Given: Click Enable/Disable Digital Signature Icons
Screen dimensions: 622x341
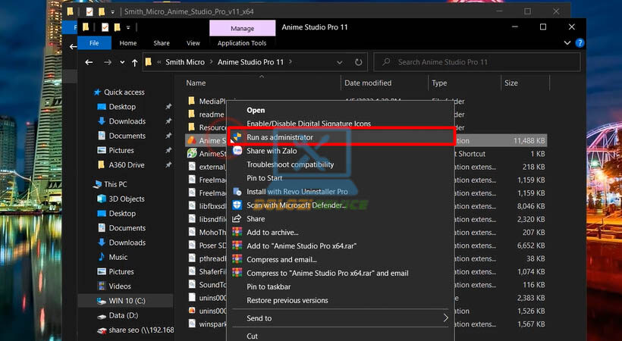Looking at the screenshot, I should [309, 124].
